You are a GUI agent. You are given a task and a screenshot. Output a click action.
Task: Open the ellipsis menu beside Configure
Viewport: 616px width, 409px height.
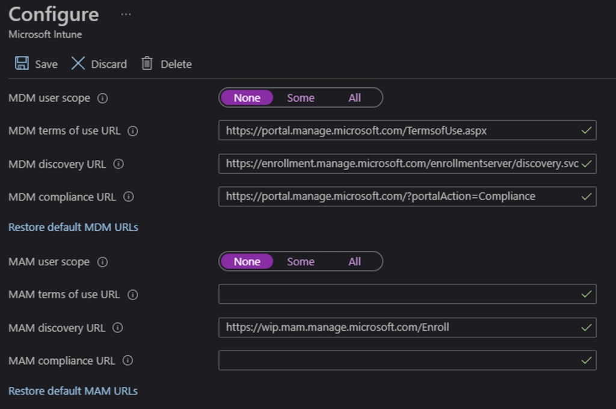click(x=126, y=14)
